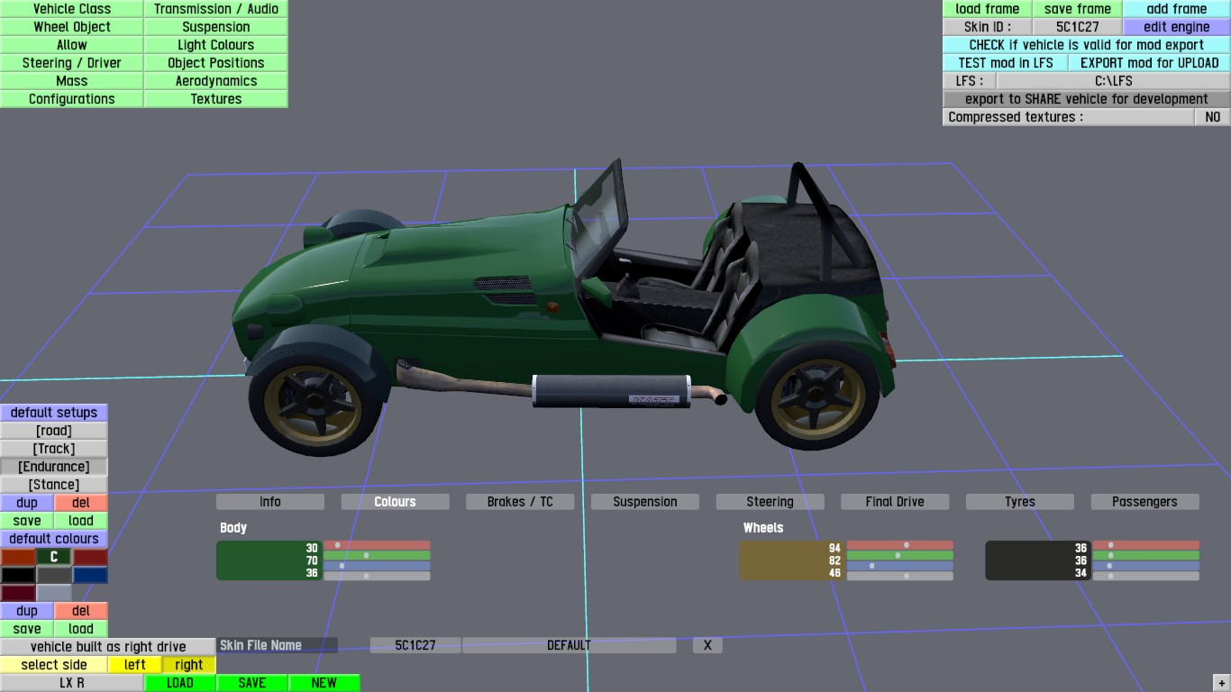Open the Wheel Object editor
This screenshot has width=1231, height=692.
click(72, 27)
